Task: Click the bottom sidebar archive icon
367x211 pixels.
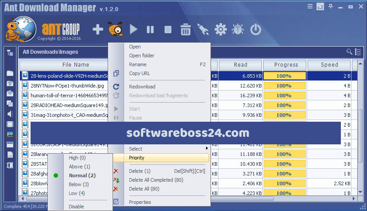Action: pos(10,165)
